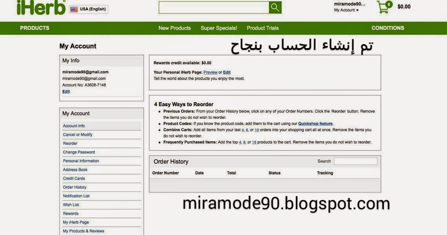This screenshot has width=447, height=235.
Task: Open the PRODUCTS menu
Action: coord(35,28)
